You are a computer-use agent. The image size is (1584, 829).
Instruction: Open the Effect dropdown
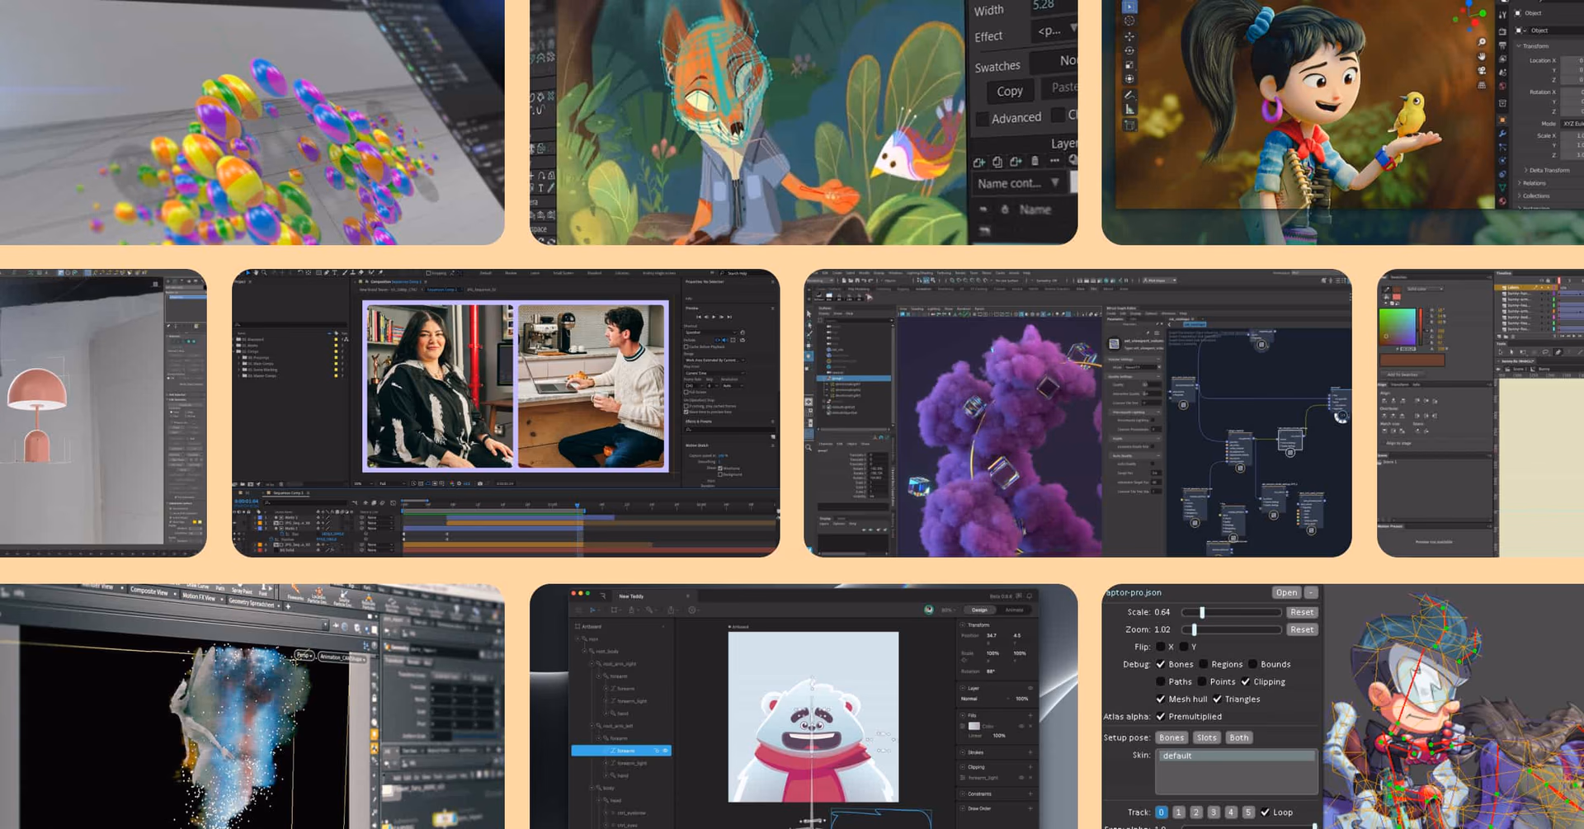coord(1054,31)
